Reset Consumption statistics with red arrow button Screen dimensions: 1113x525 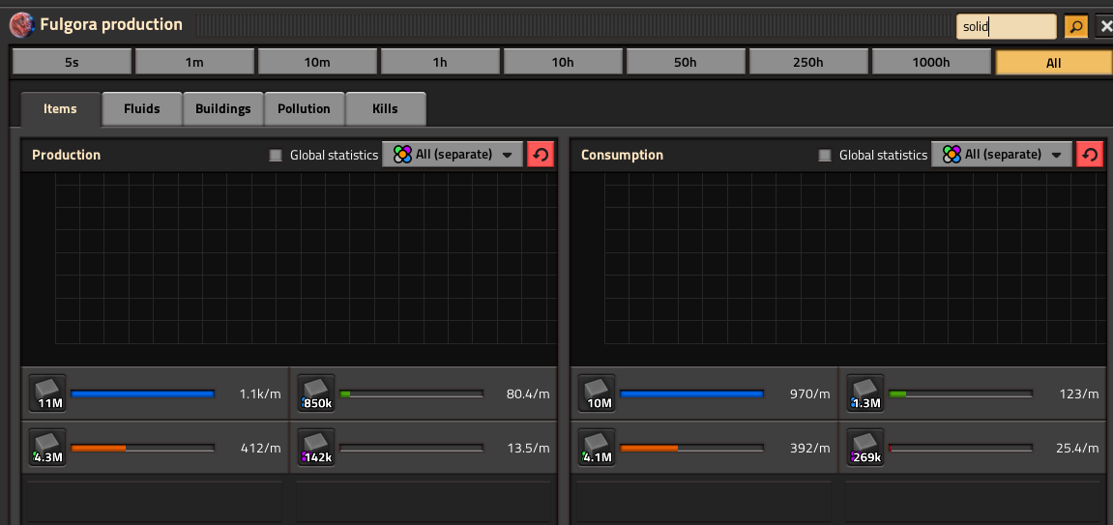coord(1090,155)
